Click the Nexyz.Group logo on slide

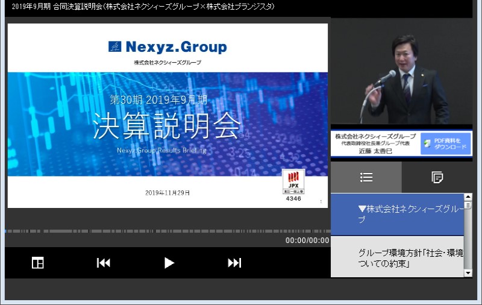pyautogui.click(x=167, y=47)
